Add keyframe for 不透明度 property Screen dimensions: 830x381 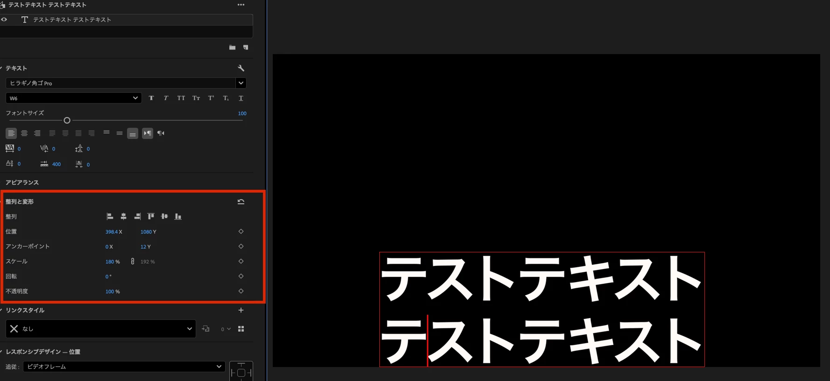(241, 291)
